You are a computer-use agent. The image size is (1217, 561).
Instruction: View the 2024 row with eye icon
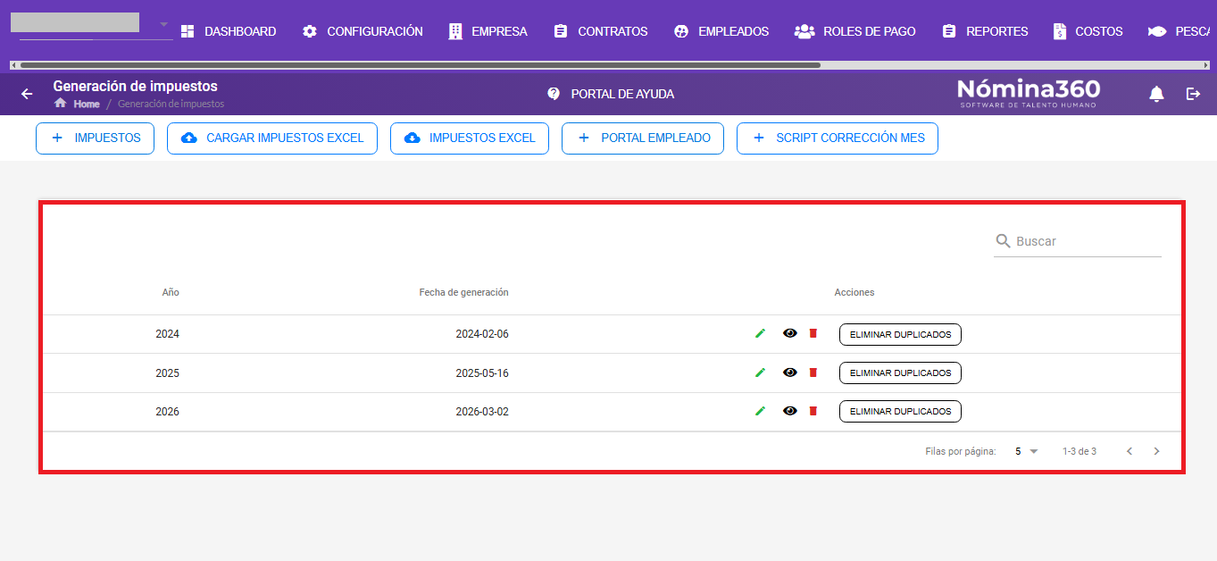(x=789, y=333)
